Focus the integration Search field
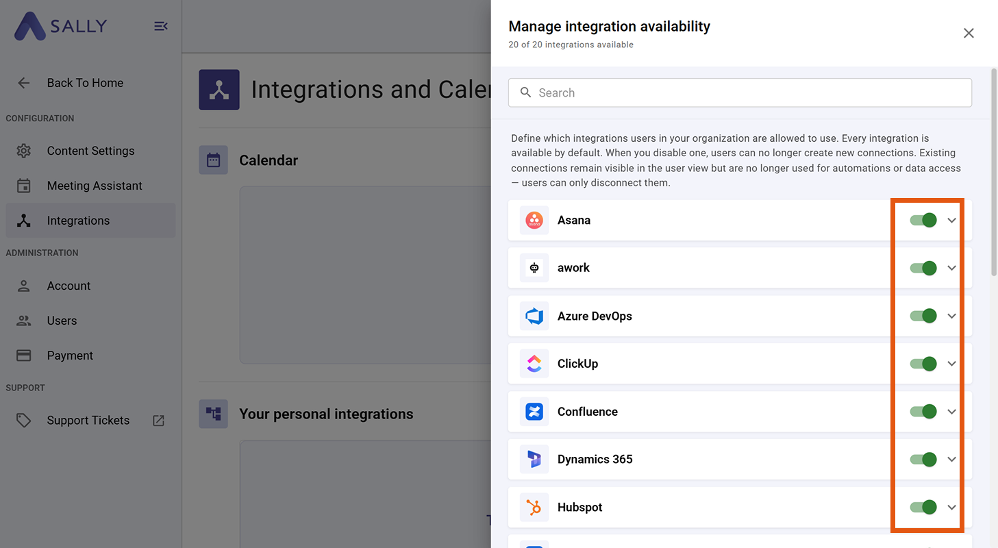Viewport: 998px width, 548px height. (x=740, y=93)
